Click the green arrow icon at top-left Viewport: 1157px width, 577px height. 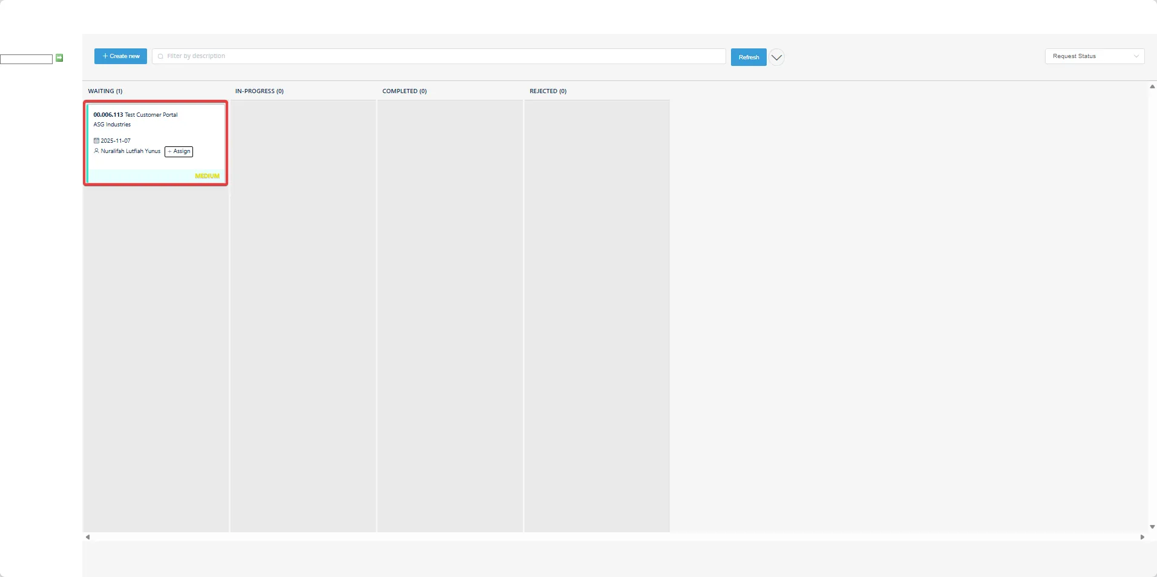[59, 57]
